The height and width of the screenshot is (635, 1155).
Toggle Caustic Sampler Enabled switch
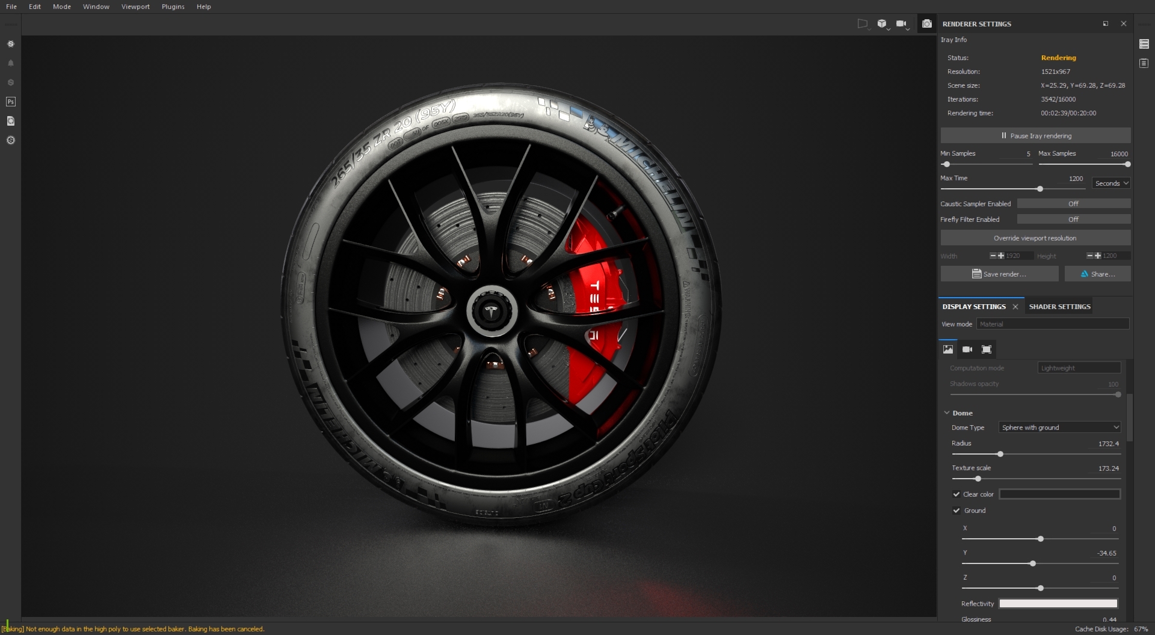pos(1074,204)
